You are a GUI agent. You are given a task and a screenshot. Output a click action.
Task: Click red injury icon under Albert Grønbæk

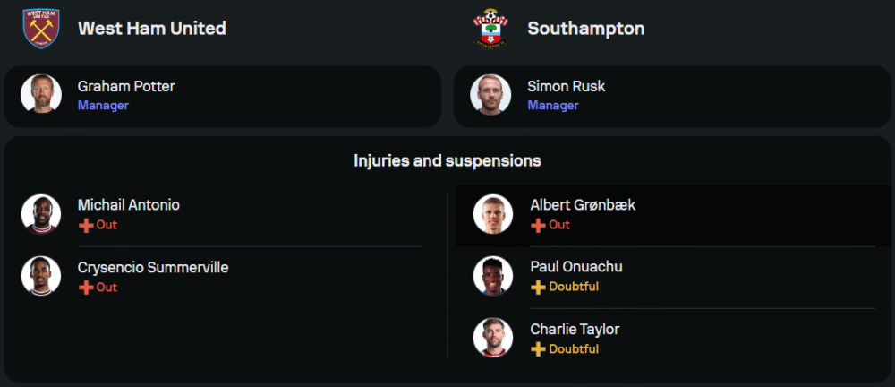click(538, 225)
